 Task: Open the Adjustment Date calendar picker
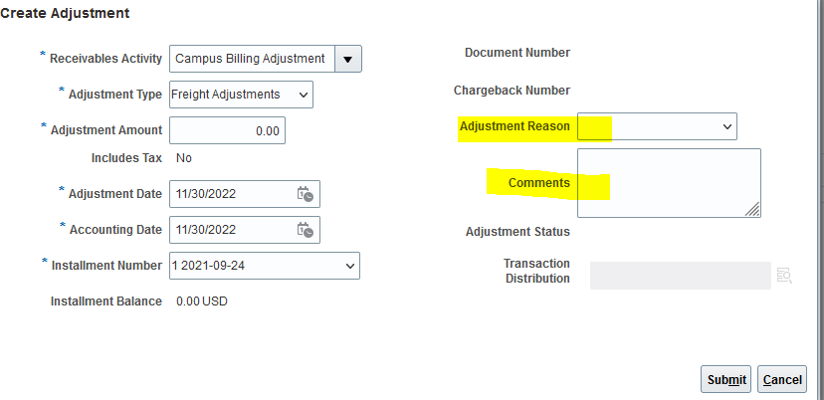pyautogui.click(x=306, y=194)
